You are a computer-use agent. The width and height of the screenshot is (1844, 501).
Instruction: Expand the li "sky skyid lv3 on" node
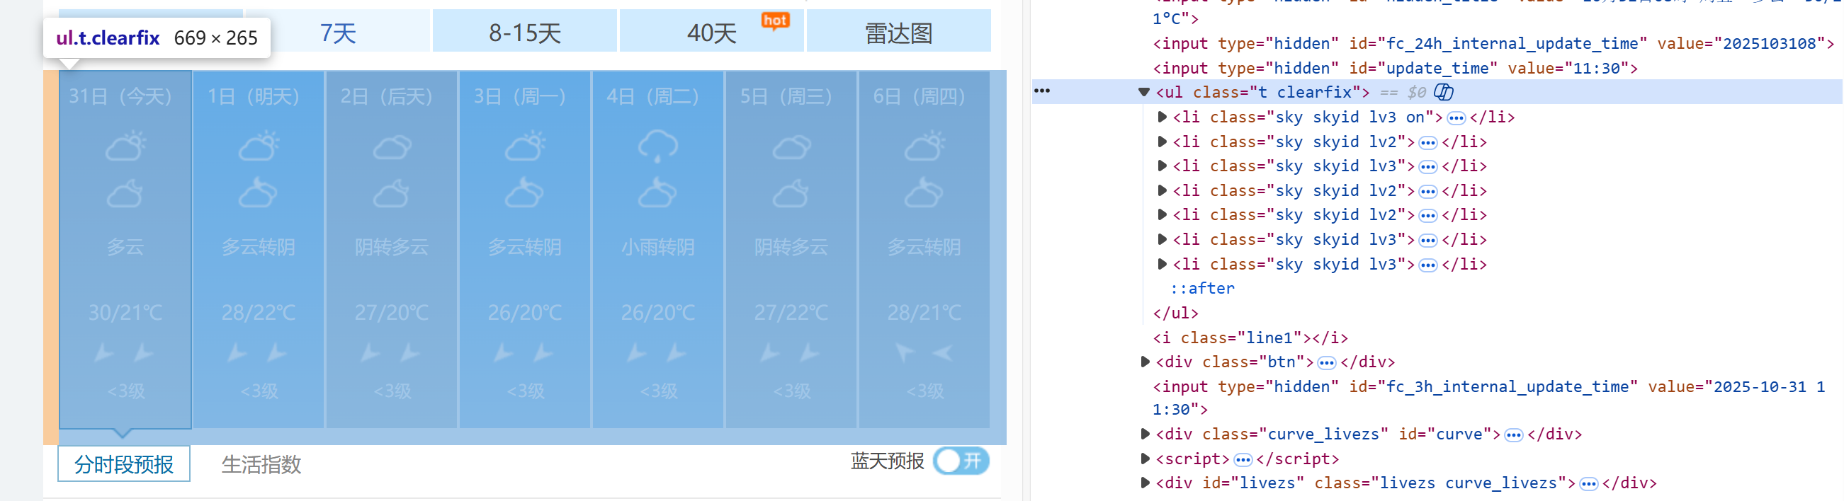(1163, 117)
